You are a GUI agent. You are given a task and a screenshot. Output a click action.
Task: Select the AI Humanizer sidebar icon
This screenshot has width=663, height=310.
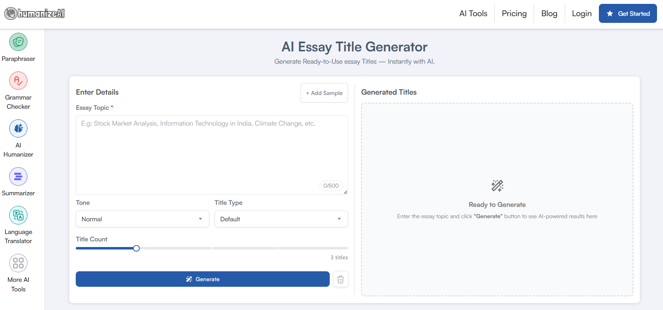(x=18, y=129)
